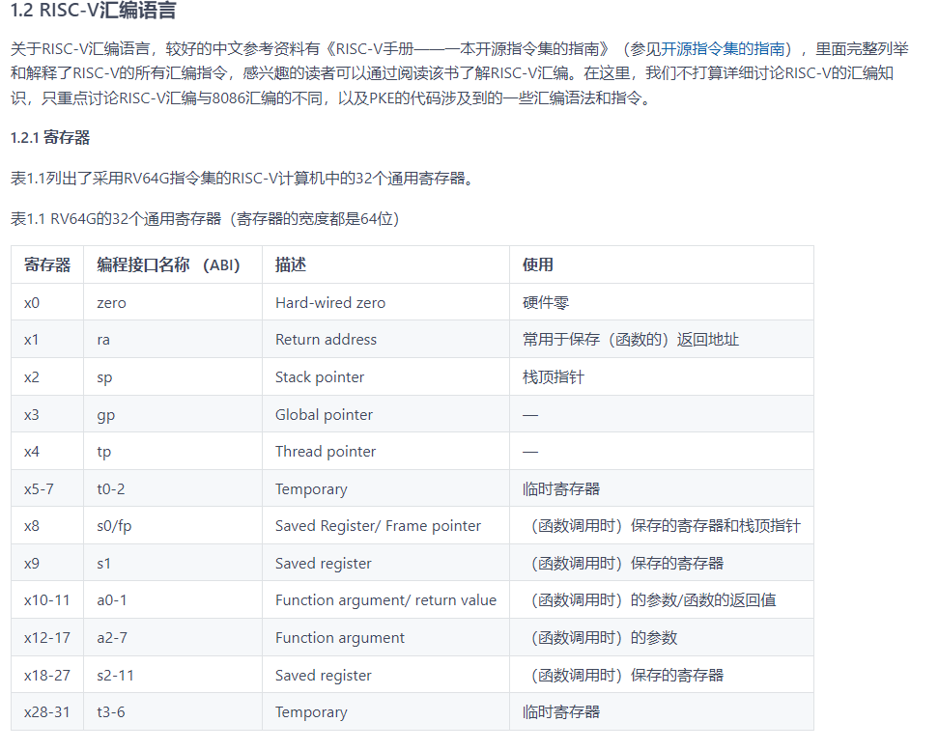Click the a0-1 ABI name cell

coord(173,599)
